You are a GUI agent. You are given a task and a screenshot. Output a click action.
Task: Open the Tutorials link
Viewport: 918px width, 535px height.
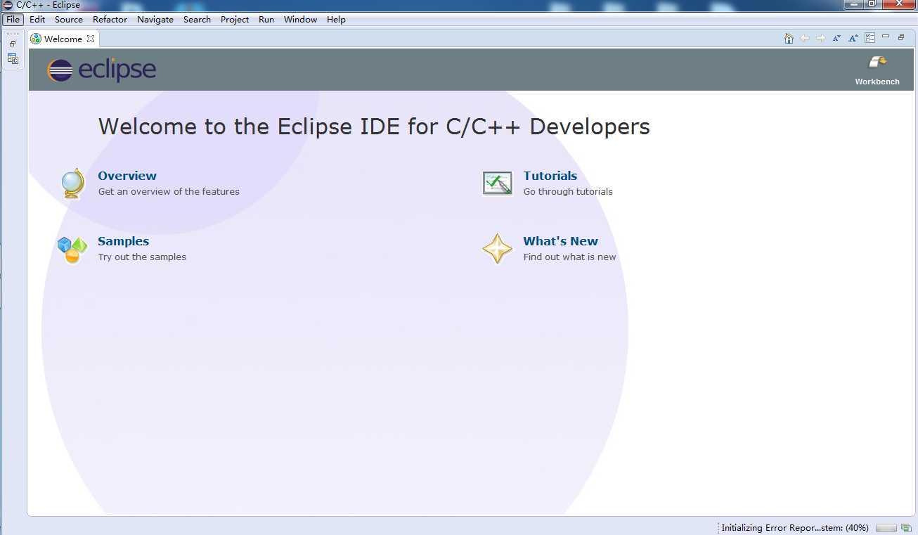click(x=550, y=176)
